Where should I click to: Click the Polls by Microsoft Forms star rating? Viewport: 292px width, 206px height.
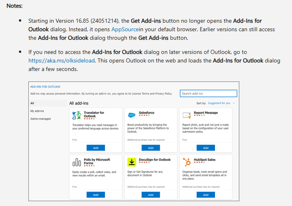[89, 165]
